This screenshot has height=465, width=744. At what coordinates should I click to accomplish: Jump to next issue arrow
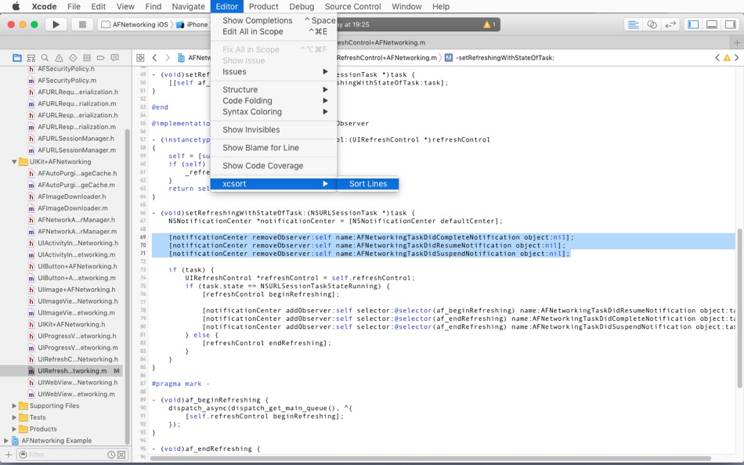pyautogui.click(x=736, y=58)
